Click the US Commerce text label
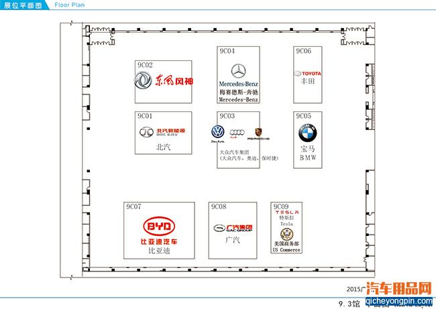The image size is (436, 309). pos(286,250)
